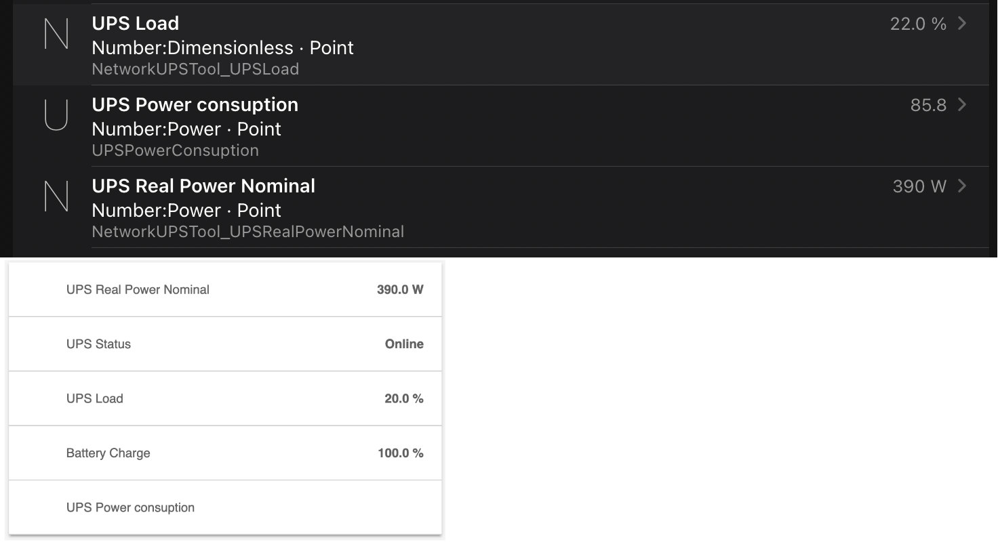This screenshot has width=998, height=542.
Task: Click the 390 W value in dark list
Action: (x=919, y=186)
